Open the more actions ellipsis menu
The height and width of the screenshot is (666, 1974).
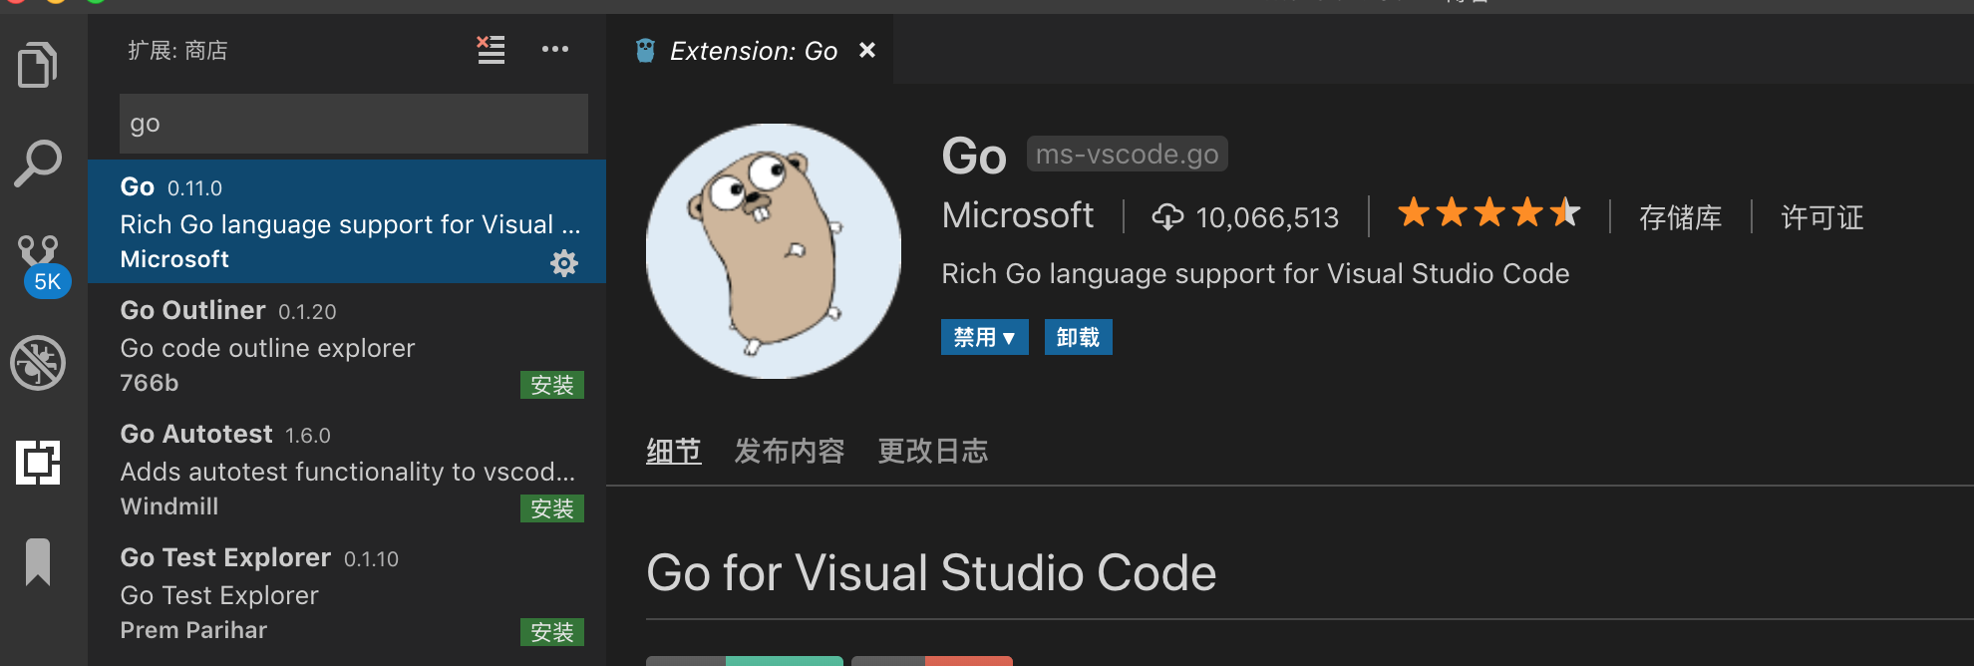(555, 49)
